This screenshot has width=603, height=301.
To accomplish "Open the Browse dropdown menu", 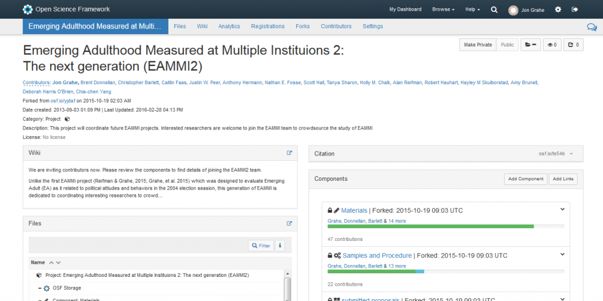I will [x=443, y=9].
